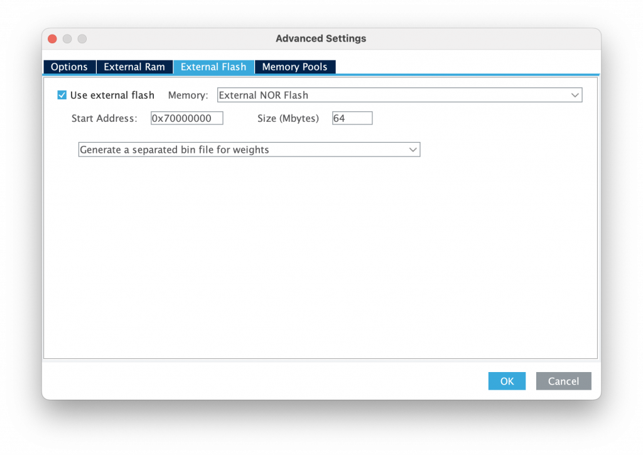Switch to the Options tab

[x=69, y=67]
